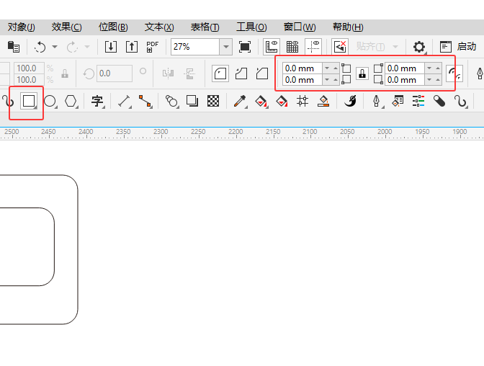Click the black swirl effect icon
This screenshot has height=366, width=484.
(351, 101)
